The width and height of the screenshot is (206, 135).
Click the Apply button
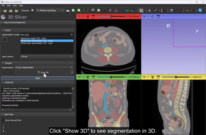[38, 78]
